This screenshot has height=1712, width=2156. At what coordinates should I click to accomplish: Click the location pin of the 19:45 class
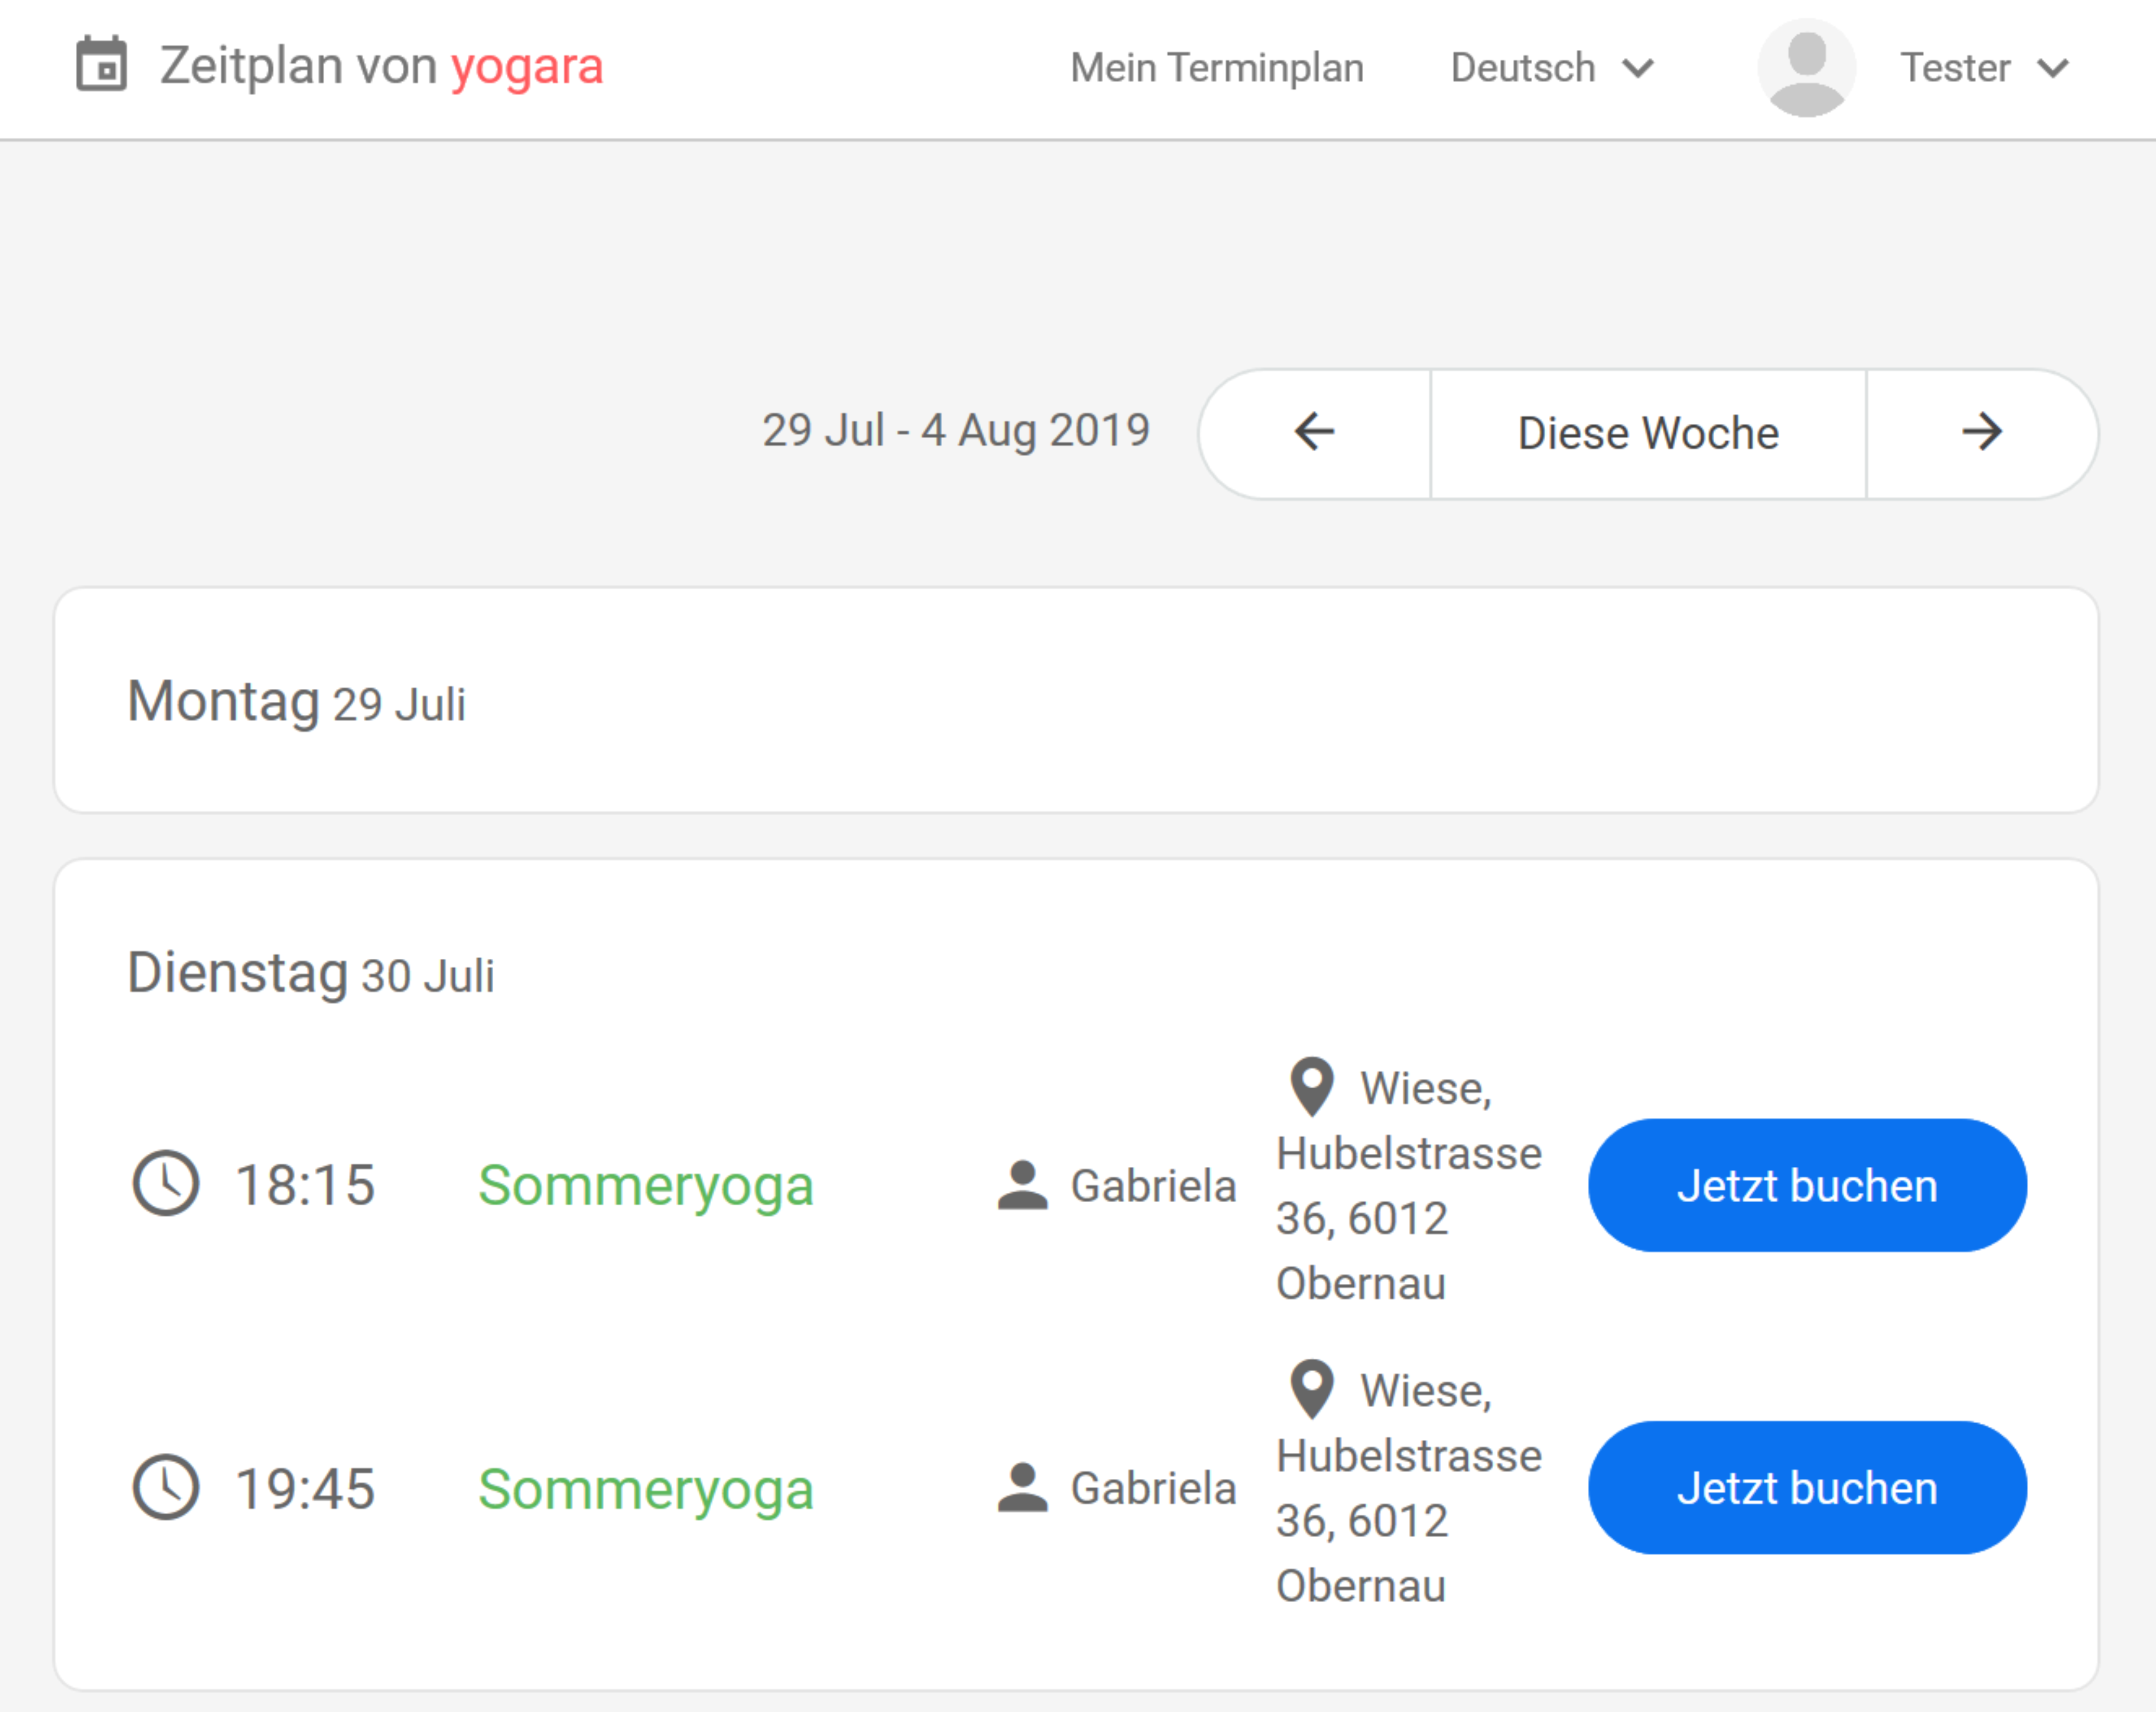tap(1312, 1389)
